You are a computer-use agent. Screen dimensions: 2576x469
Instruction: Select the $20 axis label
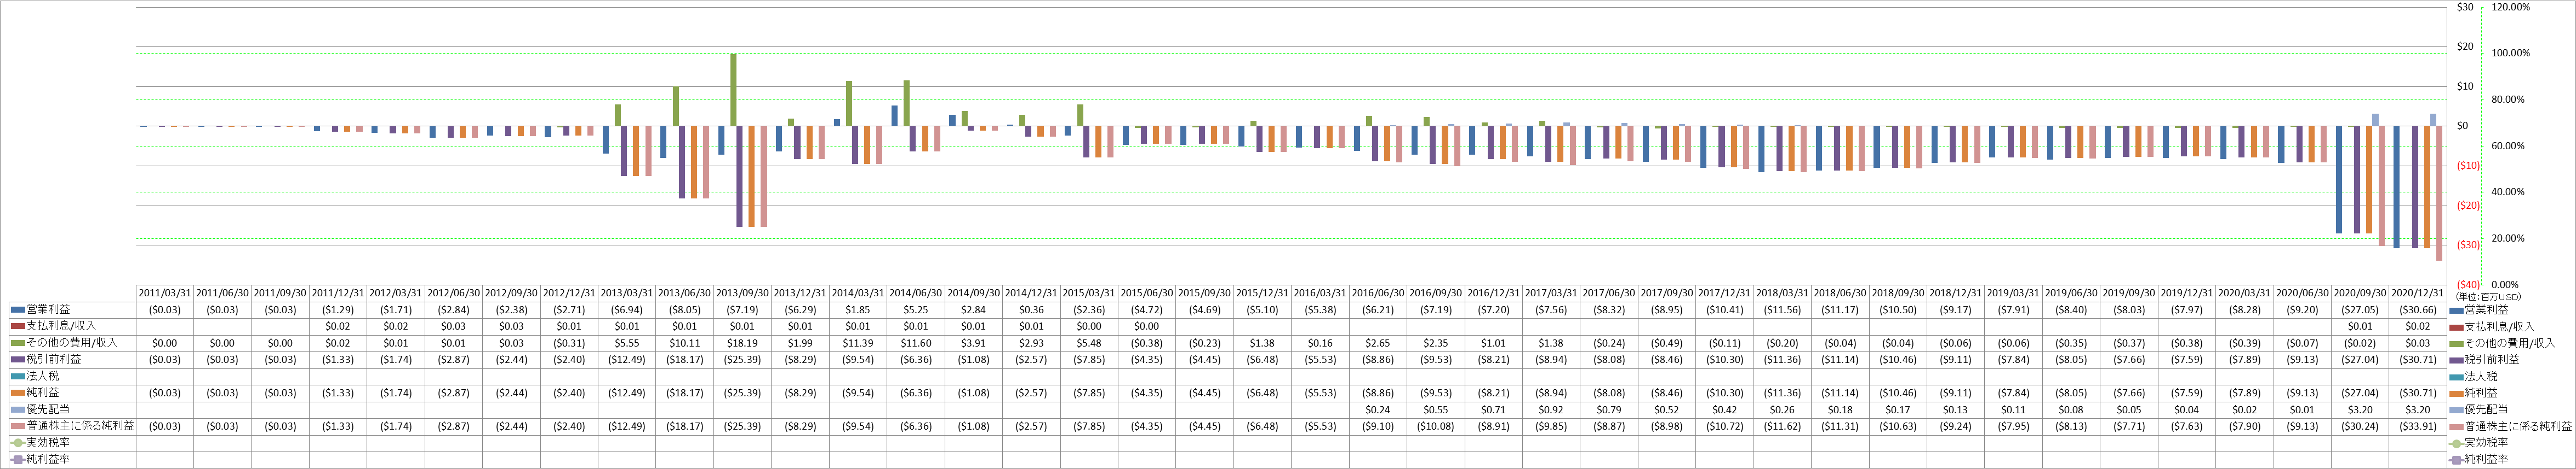click(2465, 47)
